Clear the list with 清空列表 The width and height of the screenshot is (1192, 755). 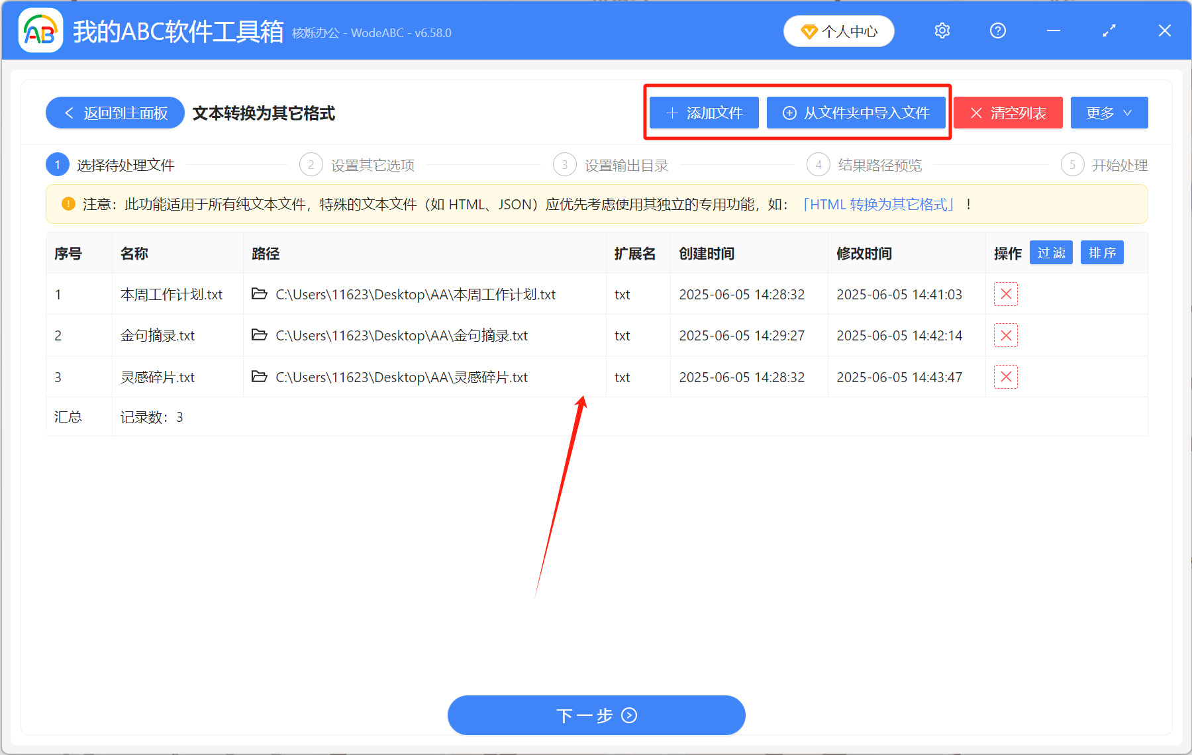(1007, 113)
